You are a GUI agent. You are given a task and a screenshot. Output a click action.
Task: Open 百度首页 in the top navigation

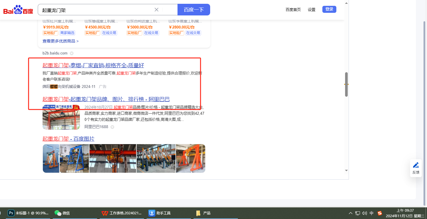click(x=293, y=10)
